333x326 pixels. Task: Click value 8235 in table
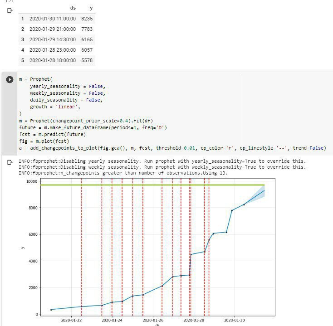(87, 19)
